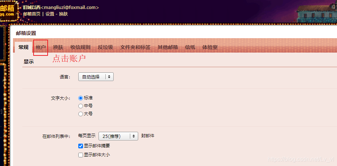This screenshot has height=166, width=337.
Task: Choose the 中号 text size option
Action: coord(80,106)
